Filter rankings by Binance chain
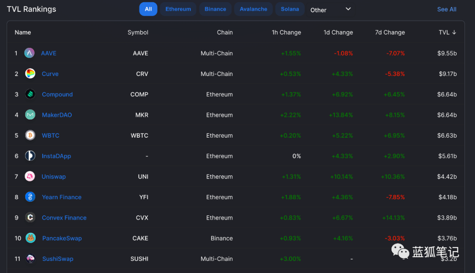The width and height of the screenshot is (475, 273). 216,9
